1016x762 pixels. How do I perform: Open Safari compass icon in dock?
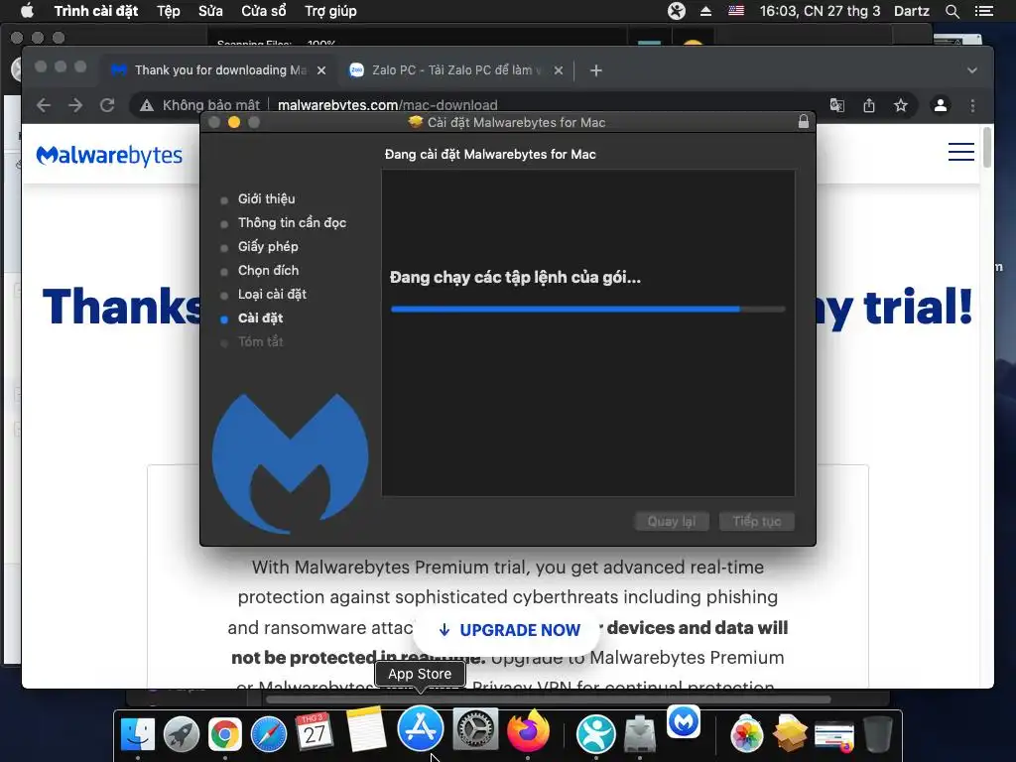(x=268, y=735)
